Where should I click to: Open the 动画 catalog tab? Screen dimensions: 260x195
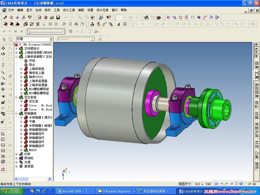click(x=256, y=116)
